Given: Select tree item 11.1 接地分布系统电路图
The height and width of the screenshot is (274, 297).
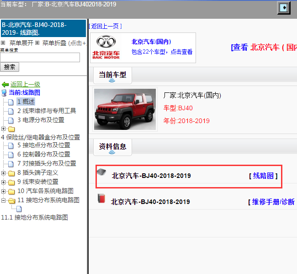Looking at the screenshot, I should pos(34,217).
